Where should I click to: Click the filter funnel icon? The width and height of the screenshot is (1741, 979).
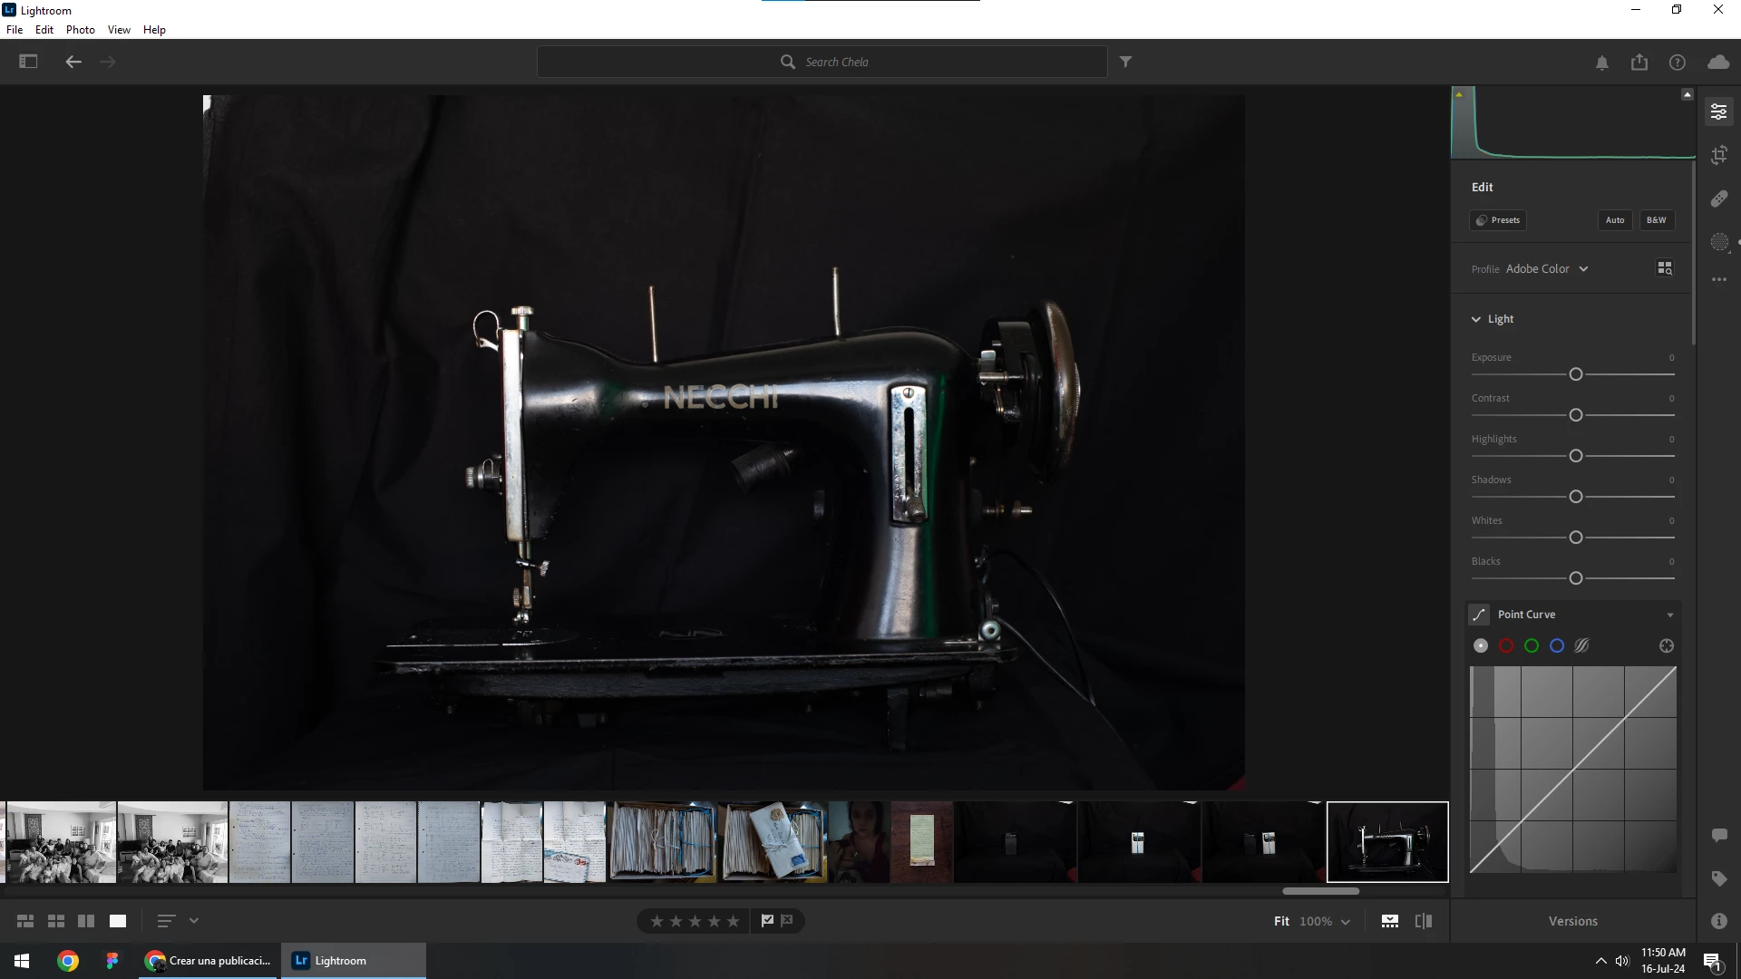coord(1125,62)
